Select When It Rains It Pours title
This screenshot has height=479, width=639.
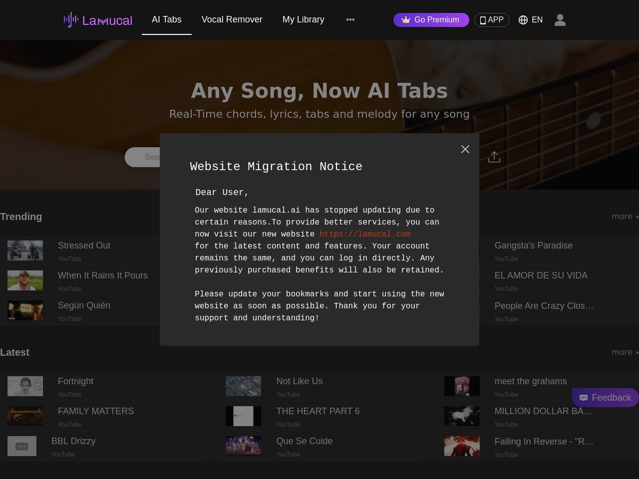tap(103, 275)
